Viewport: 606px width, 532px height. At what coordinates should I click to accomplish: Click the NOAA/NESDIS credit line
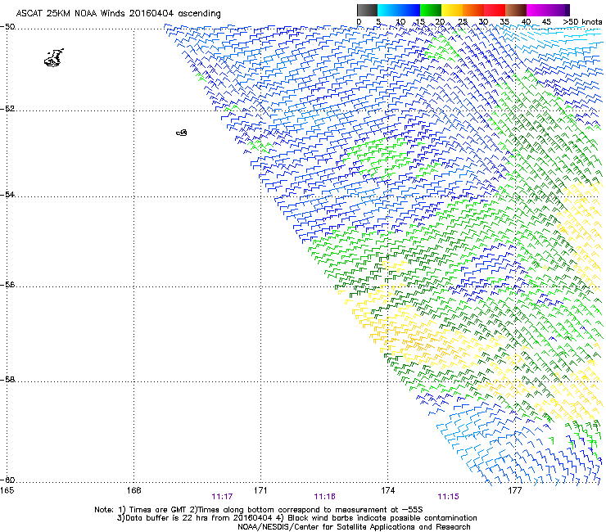(354, 527)
